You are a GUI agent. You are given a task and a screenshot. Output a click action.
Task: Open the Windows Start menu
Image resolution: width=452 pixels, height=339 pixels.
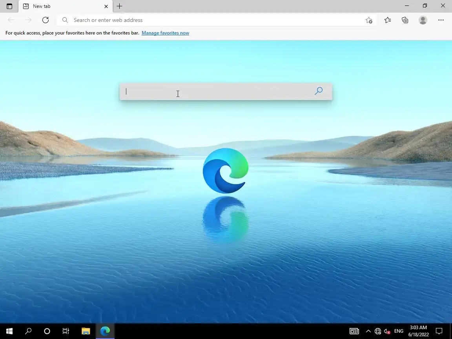point(9,331)
